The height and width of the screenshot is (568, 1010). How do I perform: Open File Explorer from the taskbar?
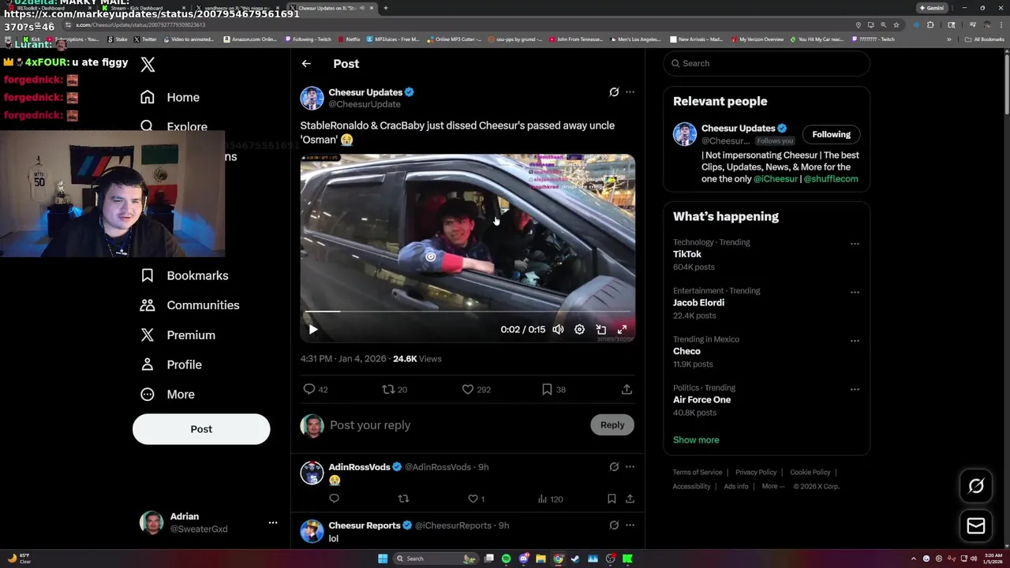(x=541, y=559)
